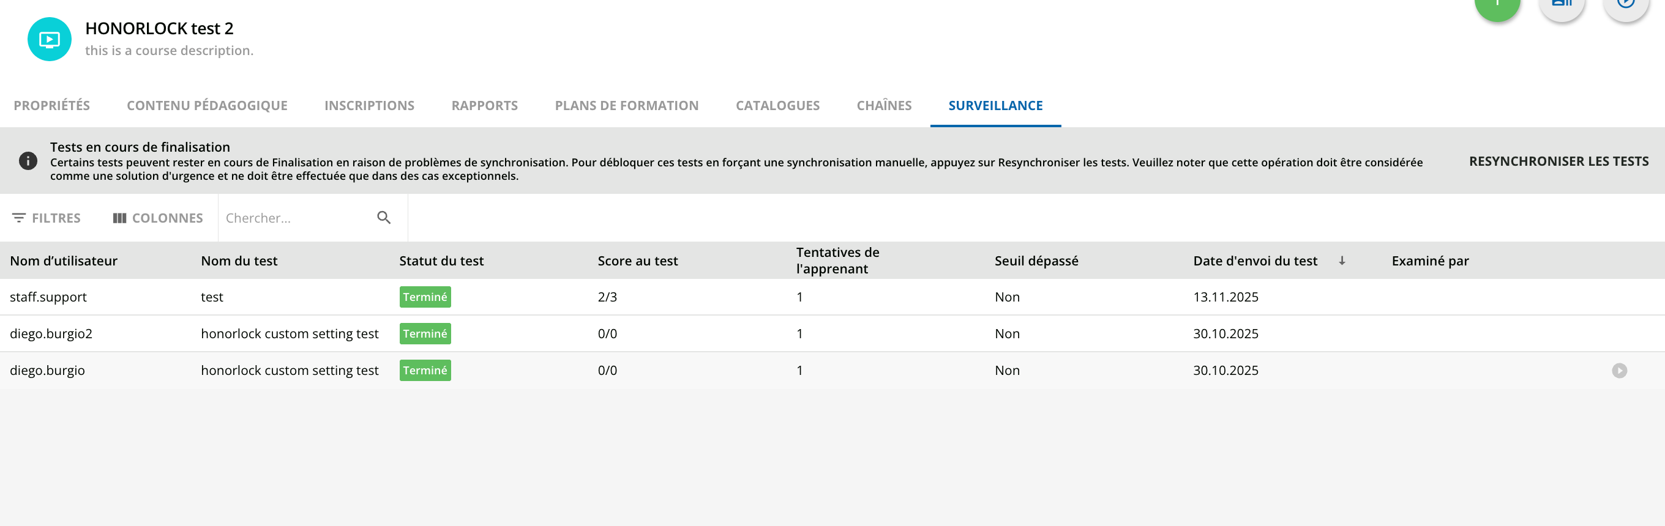Click 30.10.2025 date in diego.burgio2 row
1665x526 pixels.
1225,333
